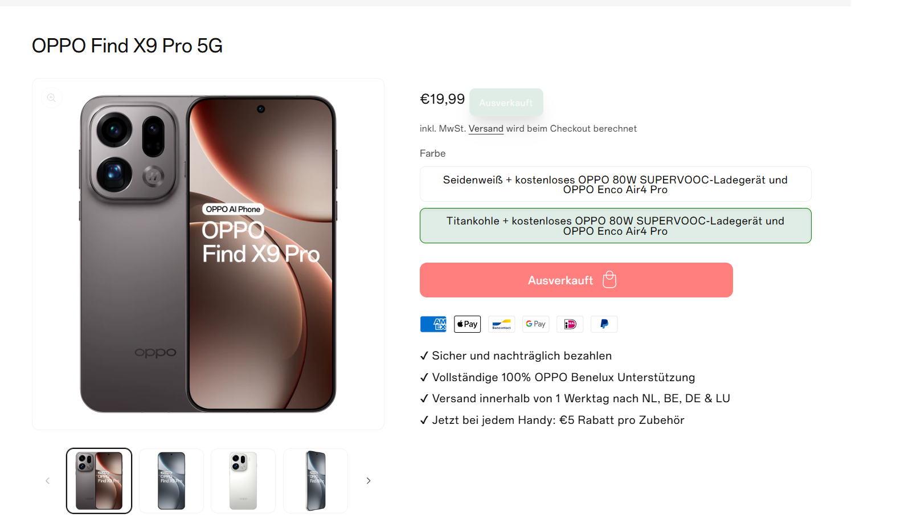Click the Google Pay payment icon
The height and width of the screenshot is (531, 921).
point(535,324)
